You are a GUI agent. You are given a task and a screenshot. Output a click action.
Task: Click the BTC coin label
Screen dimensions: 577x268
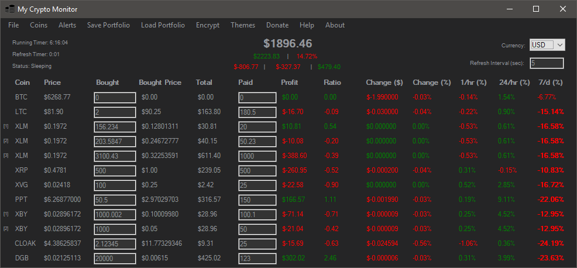21,98
